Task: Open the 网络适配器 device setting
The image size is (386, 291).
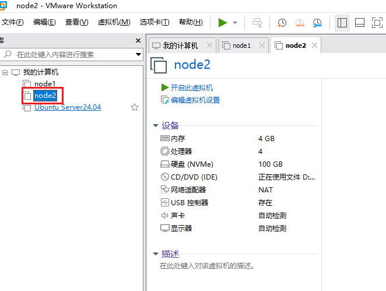Action: coord(188,190)
